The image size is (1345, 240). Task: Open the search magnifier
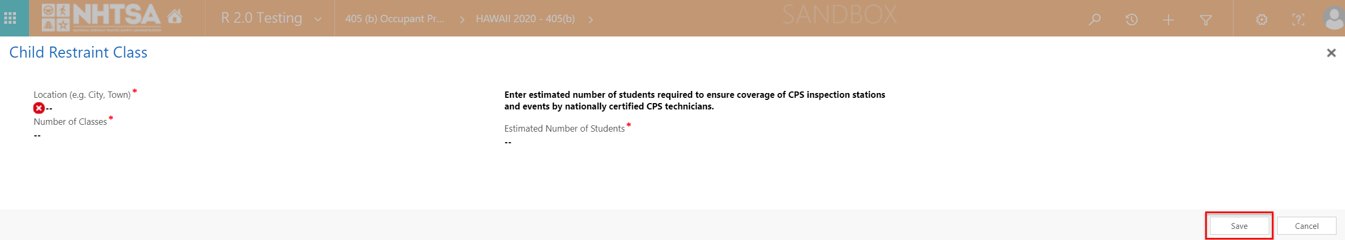(x=1095, y=20)
